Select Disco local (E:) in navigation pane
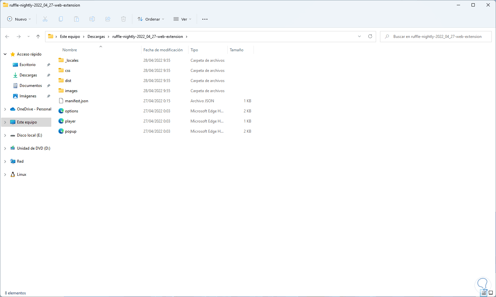 pyautogui.click(x=29, y=135)
